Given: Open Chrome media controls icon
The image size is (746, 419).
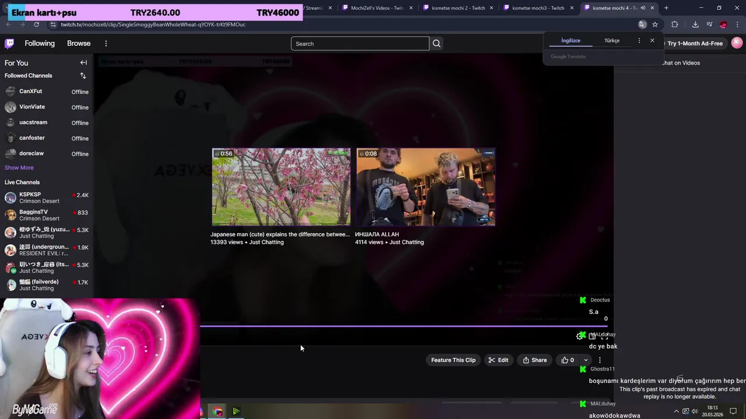Looking at the screenshot, I should [709, 24].
